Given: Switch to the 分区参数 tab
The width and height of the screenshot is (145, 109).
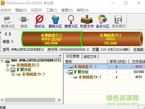Looking at the screenshot, I should coord(72,56).
